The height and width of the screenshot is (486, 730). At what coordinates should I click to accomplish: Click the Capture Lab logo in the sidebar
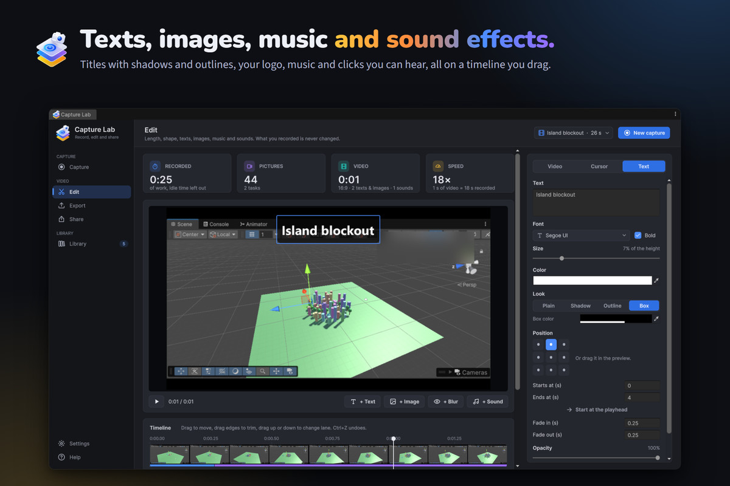click(x=63, y=132)
